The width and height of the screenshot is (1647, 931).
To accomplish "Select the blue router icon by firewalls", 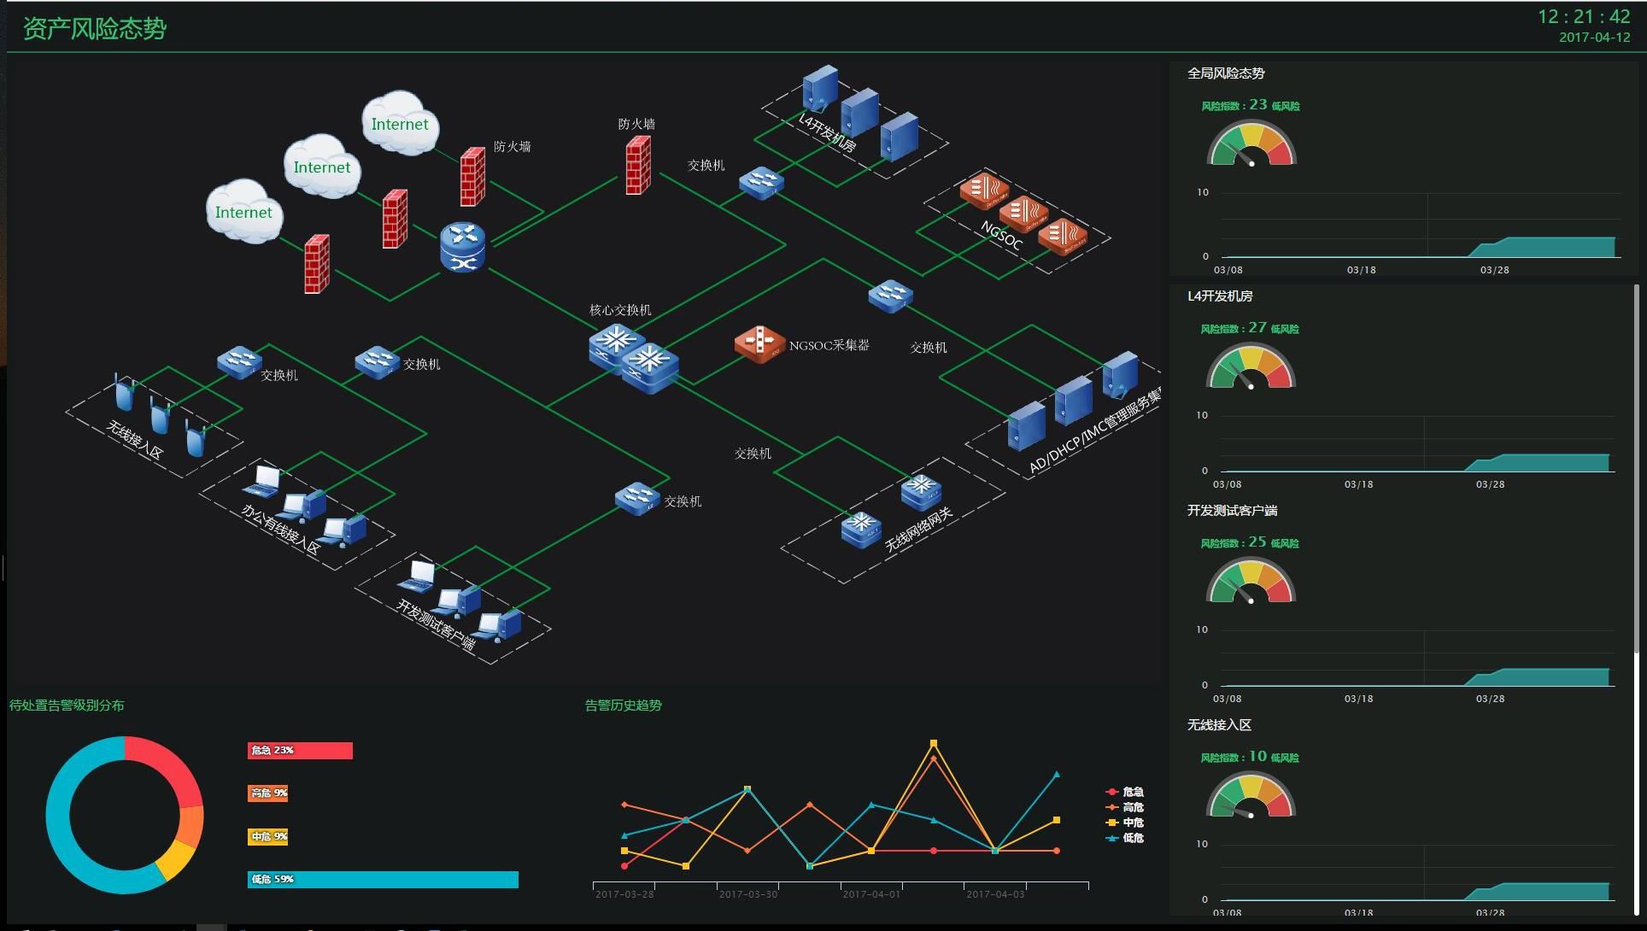I will click(463, 247).
